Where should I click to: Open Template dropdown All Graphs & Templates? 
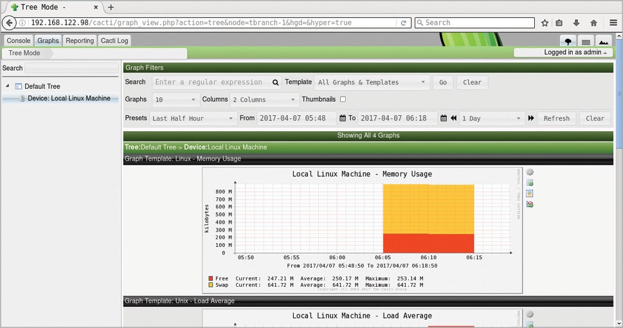[372, 82]
